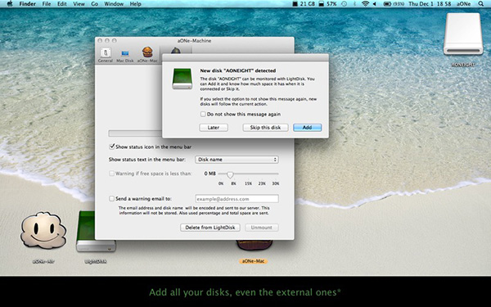Screen dimensions: 491x307
Task: Click the Add button in dialog
Action: click(x=307, y=128)
